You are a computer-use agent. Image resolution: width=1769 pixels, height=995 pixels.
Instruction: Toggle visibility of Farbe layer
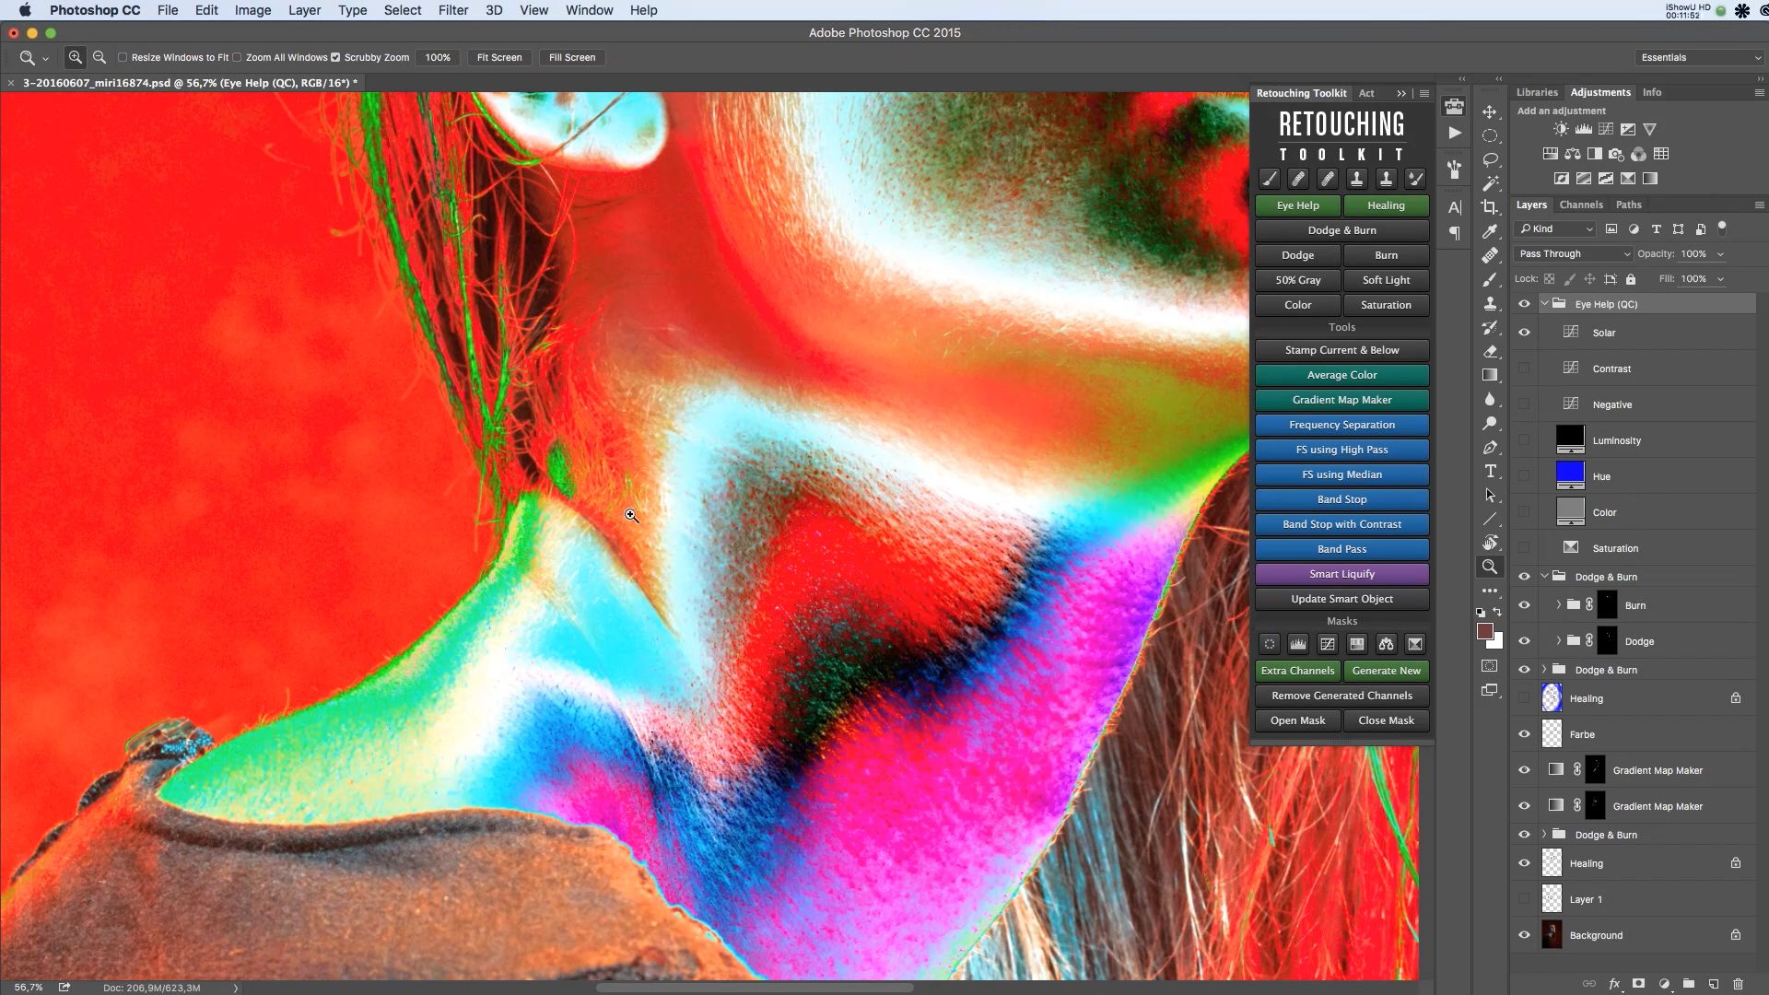click(1524, 734)
